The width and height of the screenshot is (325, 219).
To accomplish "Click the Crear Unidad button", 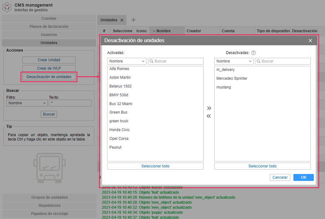I will pos(49,60).
